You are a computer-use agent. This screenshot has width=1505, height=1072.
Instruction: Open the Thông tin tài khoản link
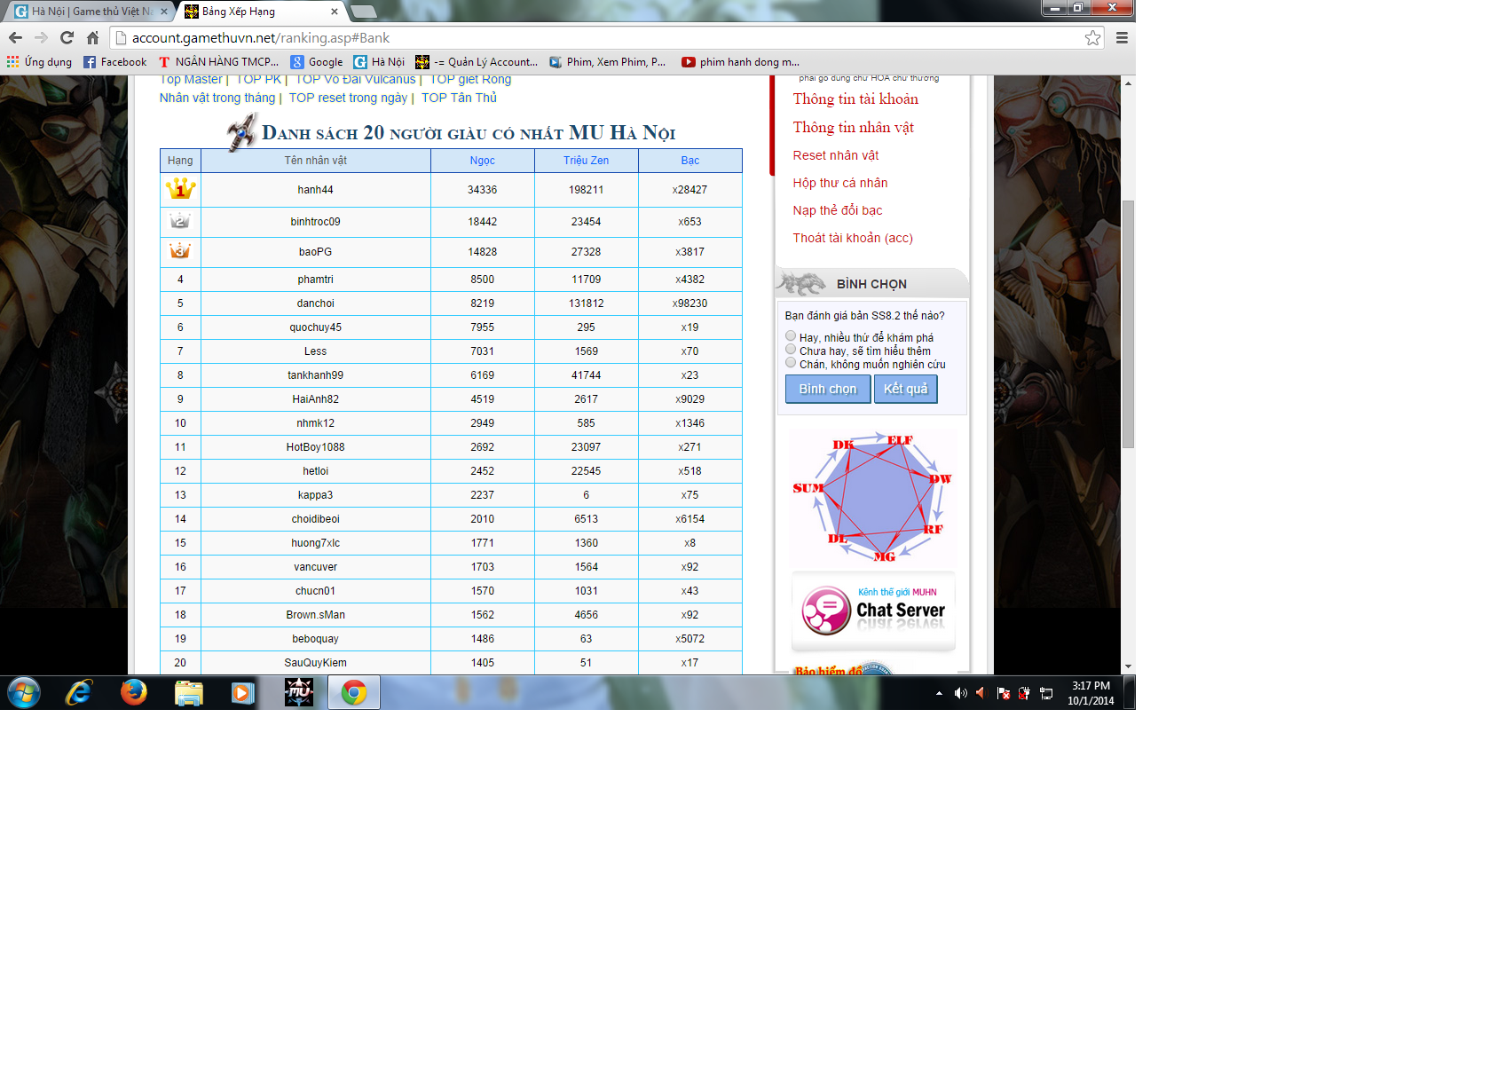click(x=855, y=99)
